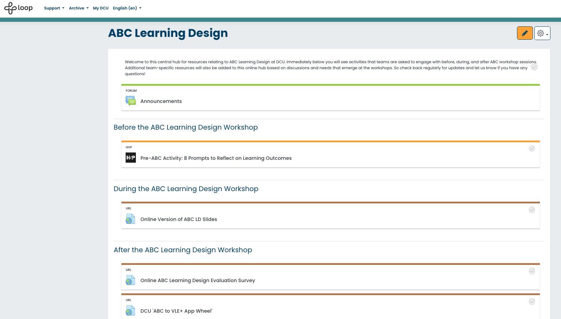Open the English (en) language menu
561x319 pixels.
click(127, 8)
